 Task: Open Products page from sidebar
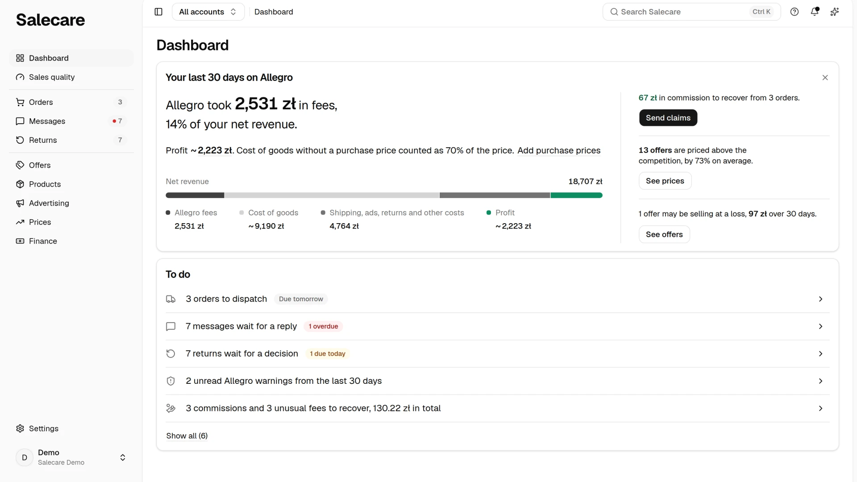click(x=71, y=184)
